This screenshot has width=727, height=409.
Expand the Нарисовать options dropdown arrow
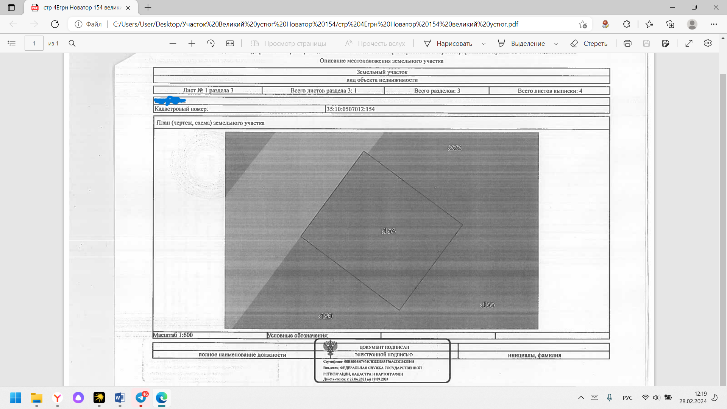point(484,44)
